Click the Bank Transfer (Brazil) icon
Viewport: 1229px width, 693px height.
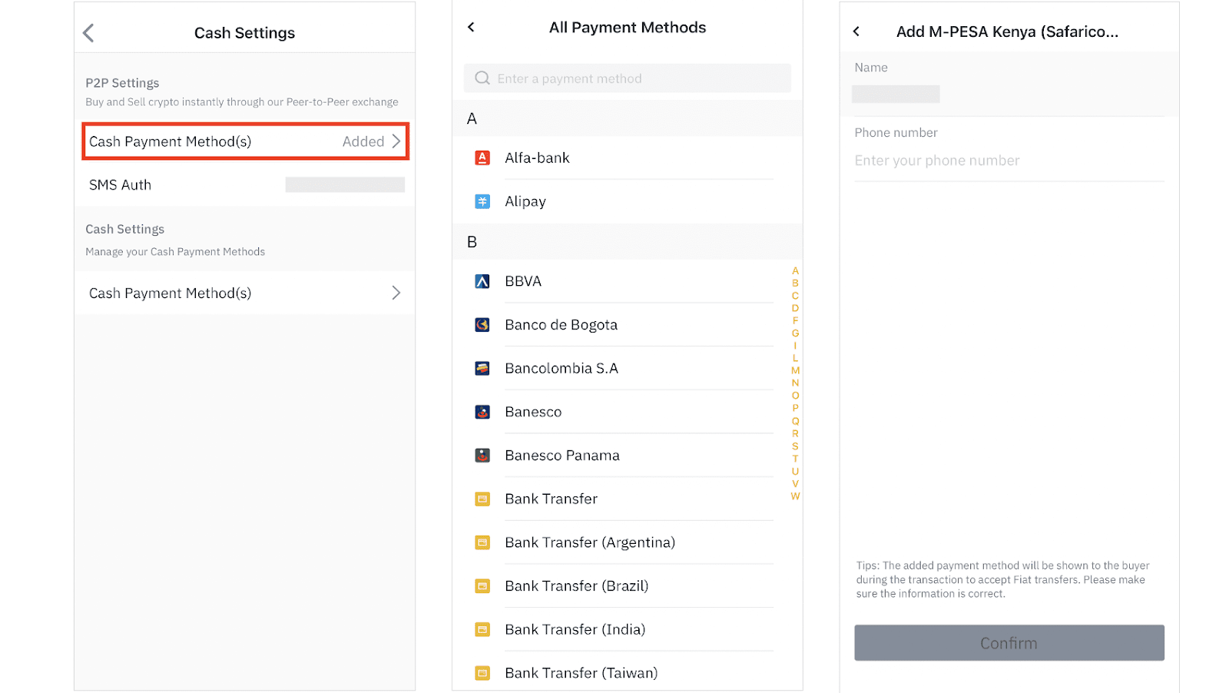(482, 586)
